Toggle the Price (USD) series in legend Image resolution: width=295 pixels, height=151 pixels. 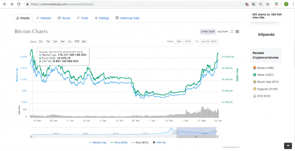118,143
